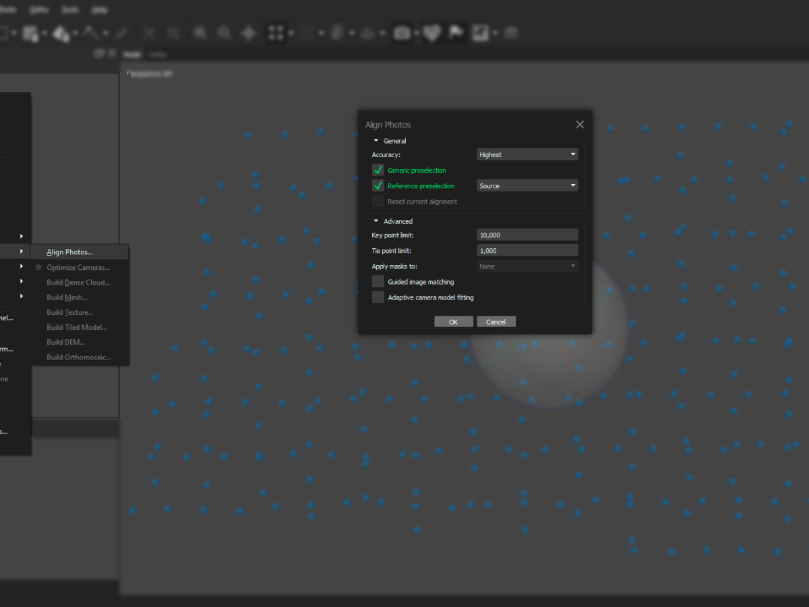The width and height of the screenshot is (809, 607).
Task: Uncheck Generic preselection in the dialog
Action: pos(378,170)
